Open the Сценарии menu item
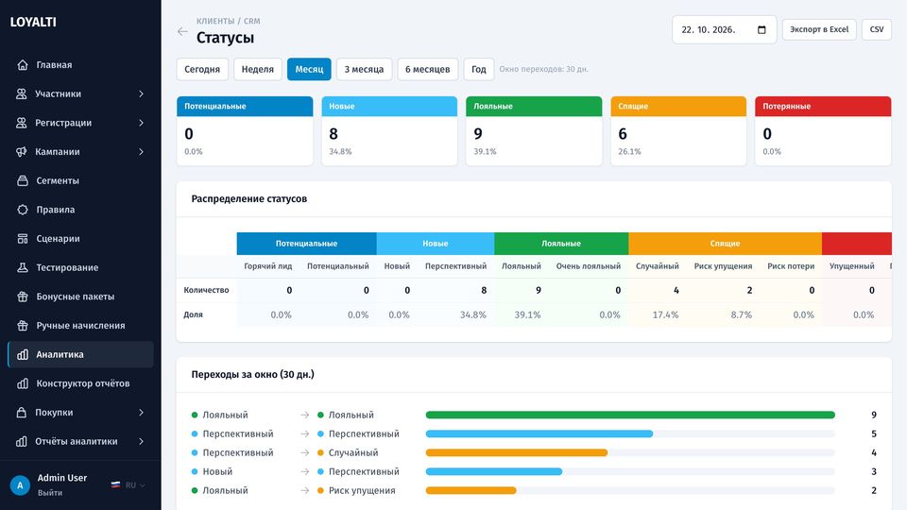 click(80, 238)
